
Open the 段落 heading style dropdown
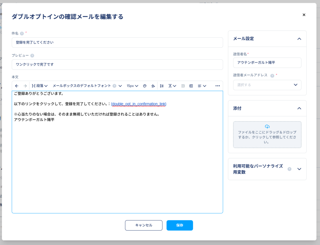[x=40, y=86]
